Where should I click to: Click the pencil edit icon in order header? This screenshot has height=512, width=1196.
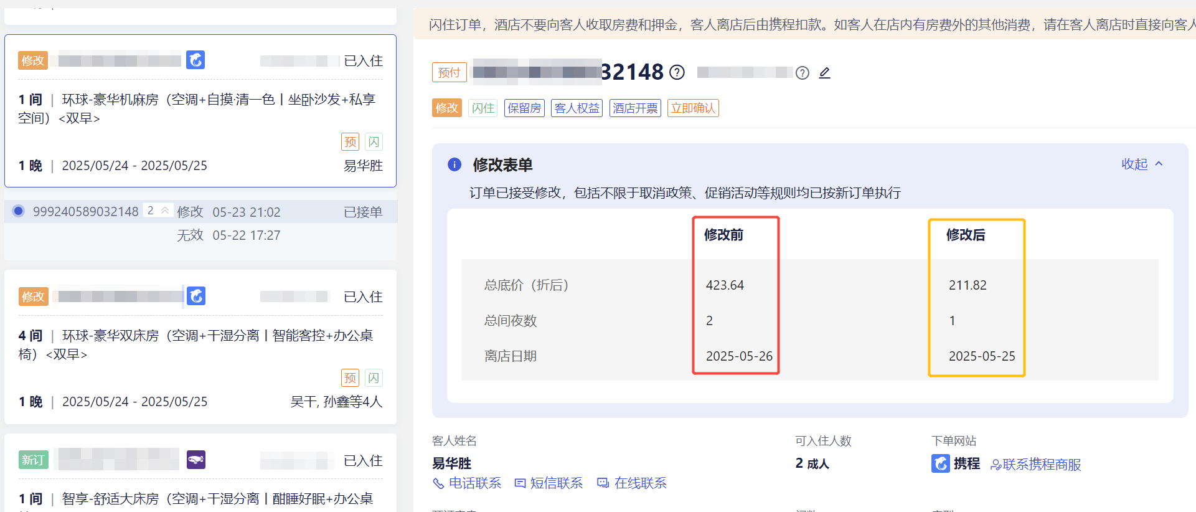(824, 73)
